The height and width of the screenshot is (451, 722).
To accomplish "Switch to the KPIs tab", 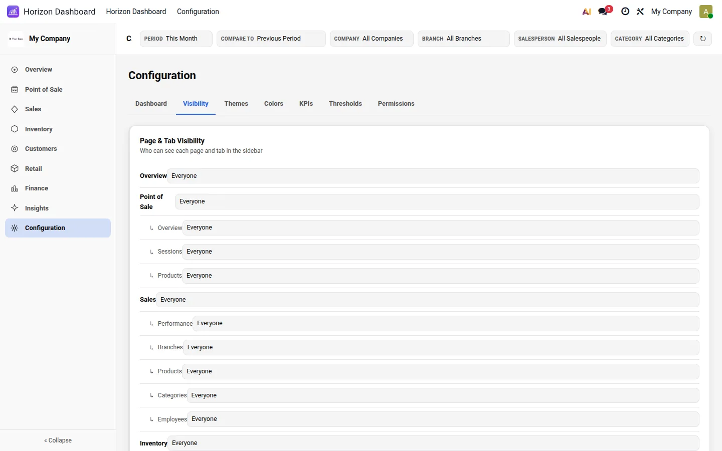I will pyautogui.click(x=306, y=104).
